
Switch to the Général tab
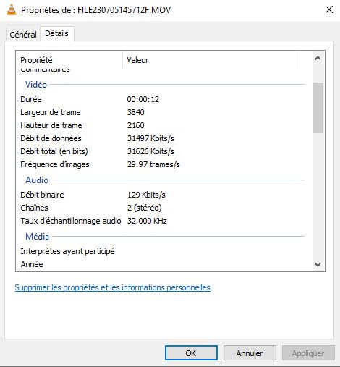tap(23, 35)
